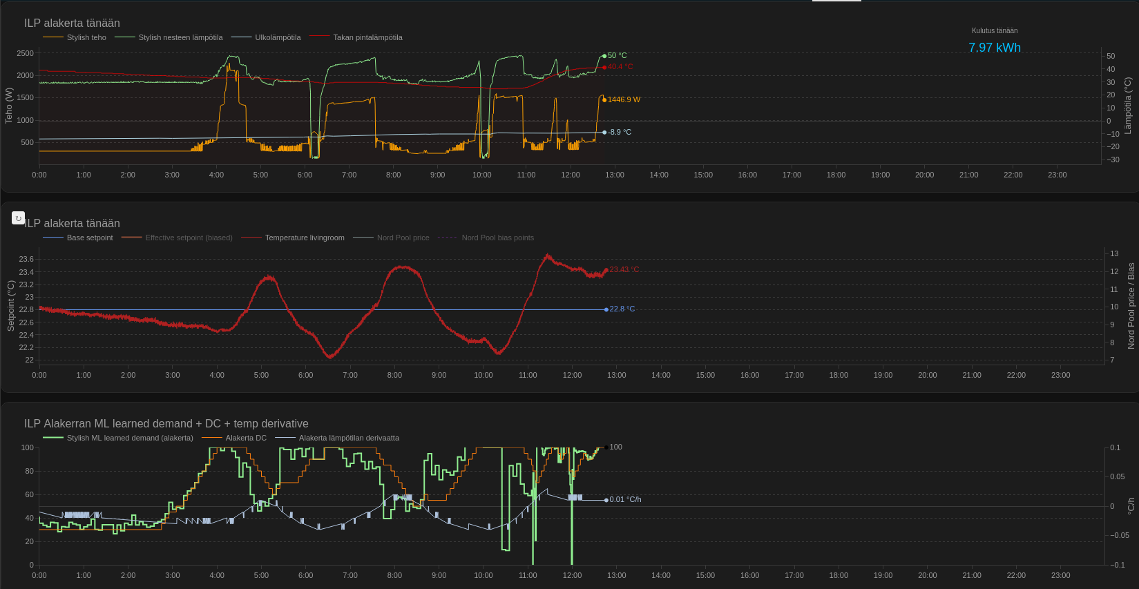
Task: Click the 1446.9 W data point marker
Action: [604, 100]
